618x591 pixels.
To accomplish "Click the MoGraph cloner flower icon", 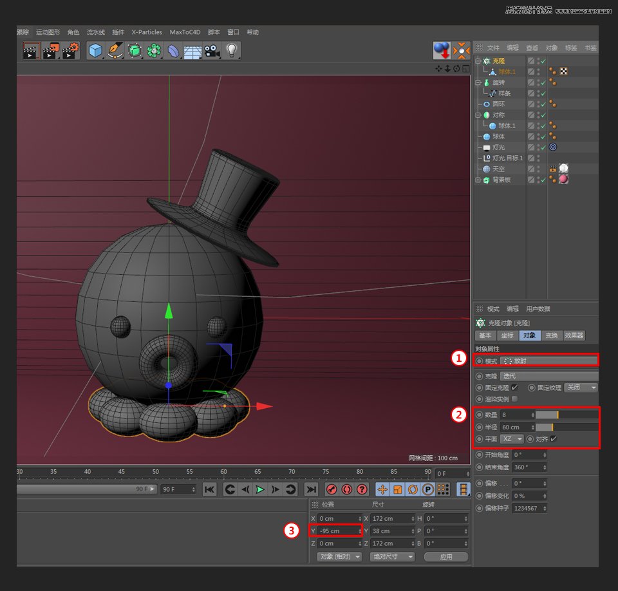I will (x=154, y=51).
